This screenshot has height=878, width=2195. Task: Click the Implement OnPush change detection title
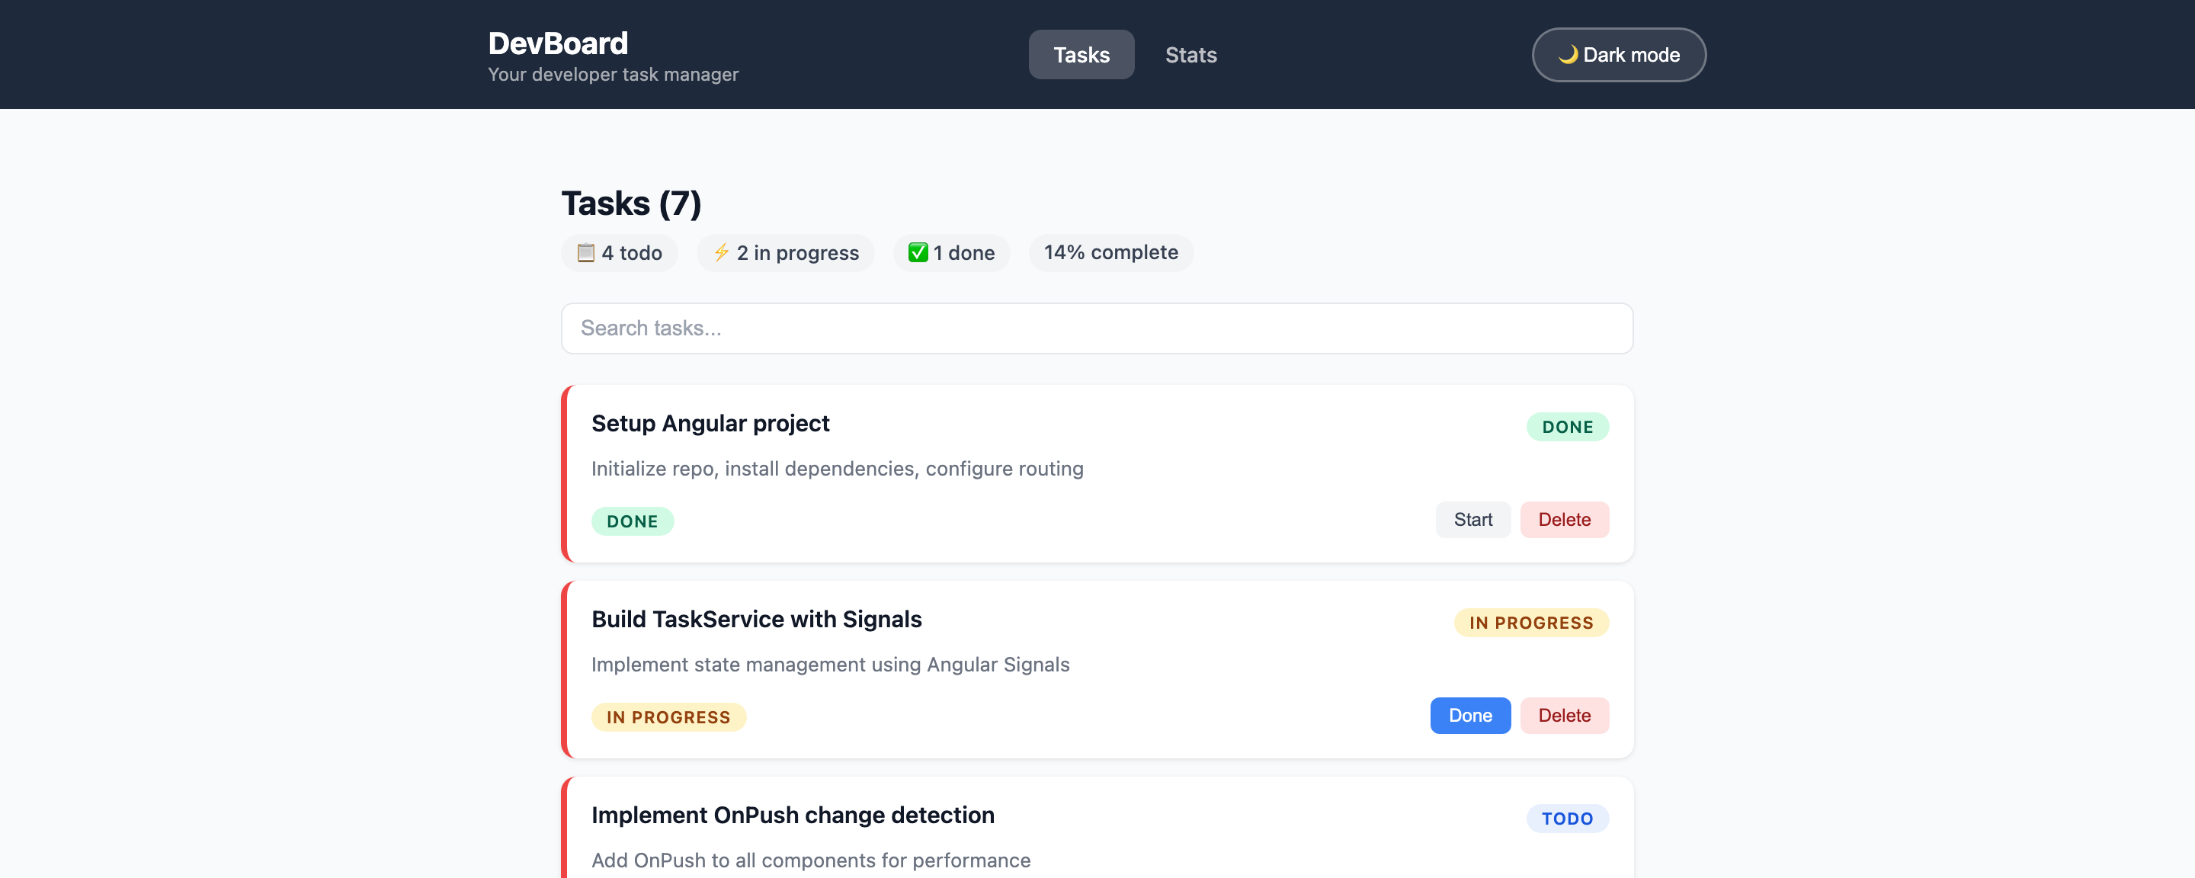[x=793, y=816]
